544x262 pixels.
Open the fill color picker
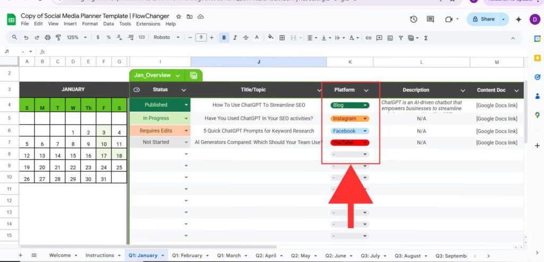270,38
